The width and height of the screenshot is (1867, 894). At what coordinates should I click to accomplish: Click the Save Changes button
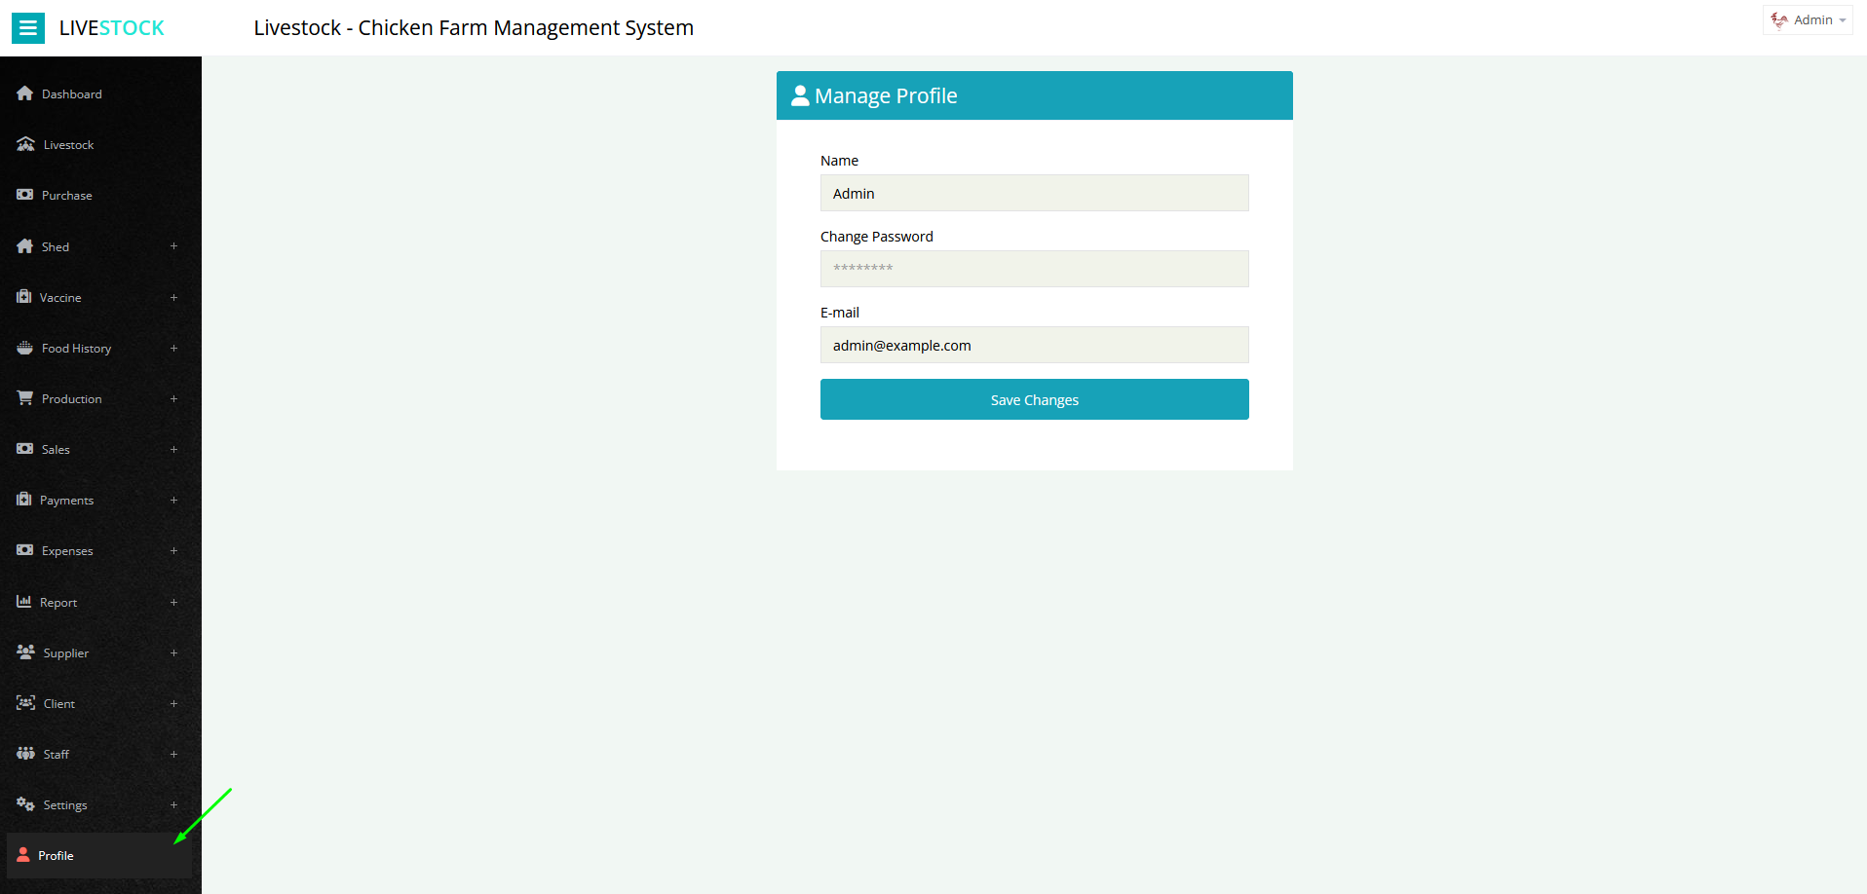(x=1034, y=399)
